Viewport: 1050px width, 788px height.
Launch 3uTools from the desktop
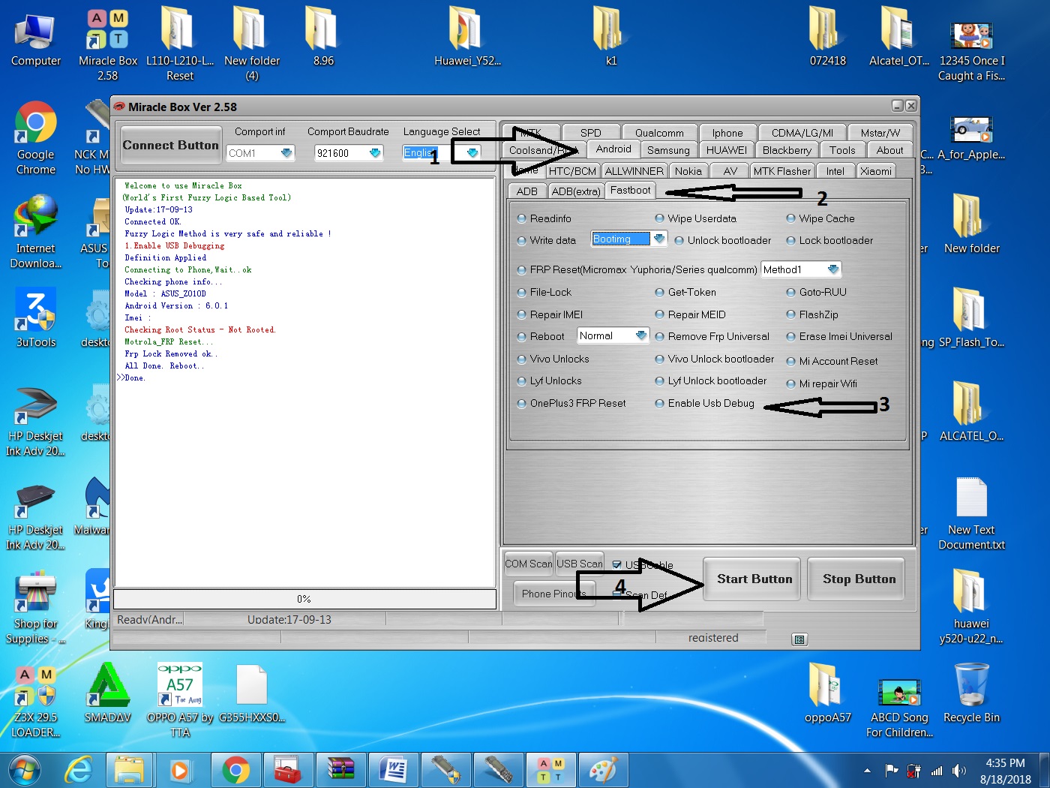coord(35,319)
